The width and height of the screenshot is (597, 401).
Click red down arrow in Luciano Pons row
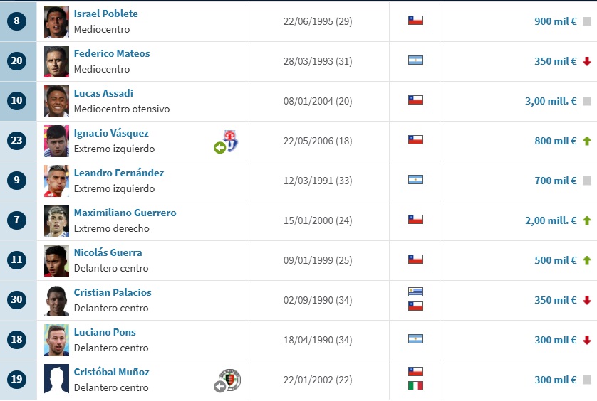pyautogui.click(x=587, y=340)
